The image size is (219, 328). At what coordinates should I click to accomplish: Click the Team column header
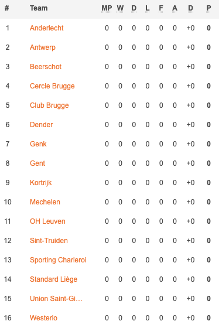39,8
